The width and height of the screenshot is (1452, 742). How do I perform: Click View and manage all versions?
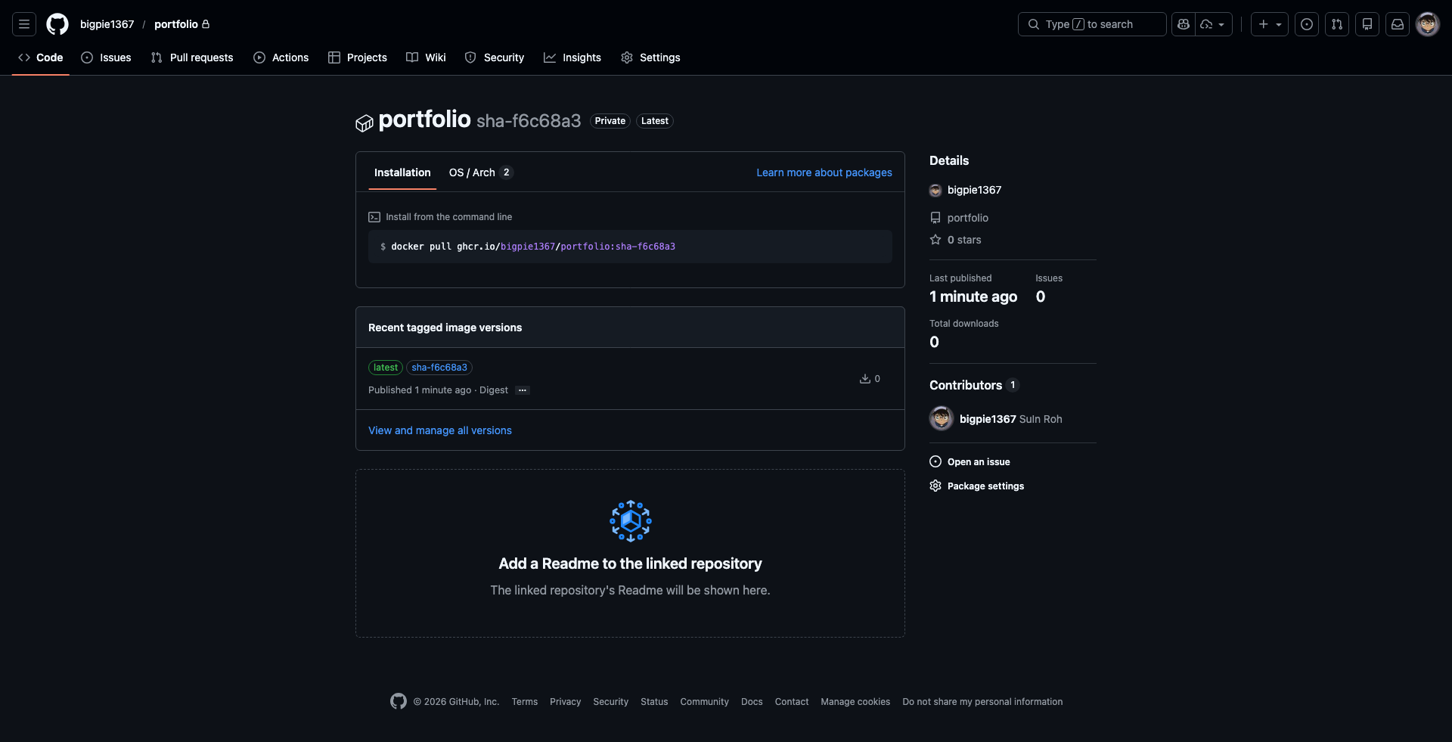[x=440, y=430]
